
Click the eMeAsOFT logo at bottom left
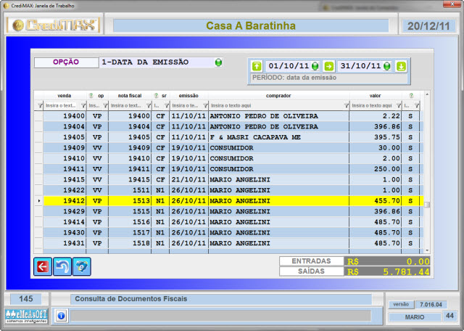25,316
